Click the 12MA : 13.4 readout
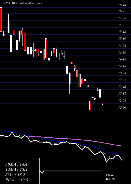Image resolution: width=131 pixels, height=184 pixels. (16, 170)
